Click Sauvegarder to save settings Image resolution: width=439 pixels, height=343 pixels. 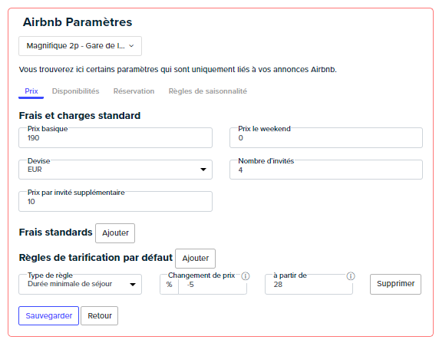point(48,316)
